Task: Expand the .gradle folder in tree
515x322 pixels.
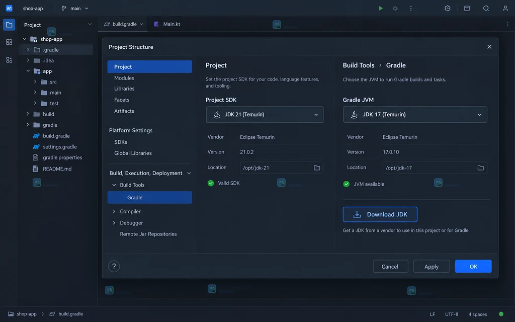Action: 28,50
